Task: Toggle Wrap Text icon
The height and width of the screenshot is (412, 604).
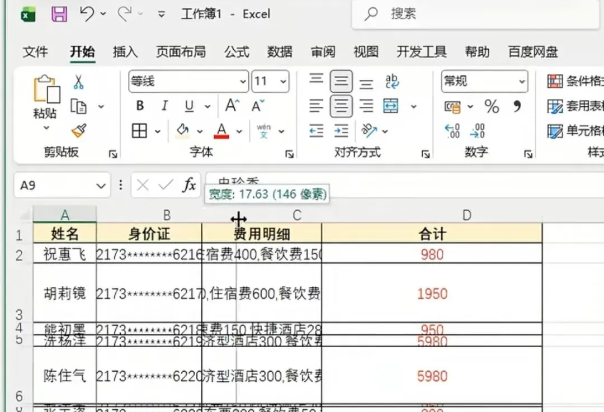Action: coord(391,81)
